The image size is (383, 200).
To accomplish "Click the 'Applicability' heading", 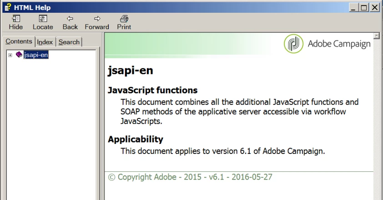I will pyautogui.click(x=136, y=139).
